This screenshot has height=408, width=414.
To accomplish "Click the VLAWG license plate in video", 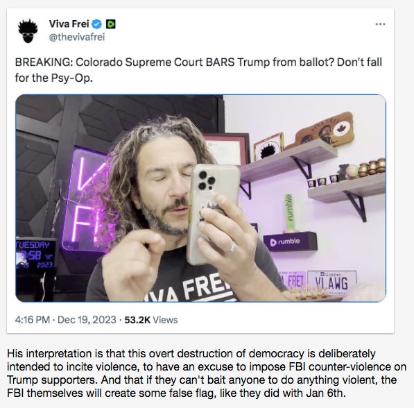I will coord(332,283).
